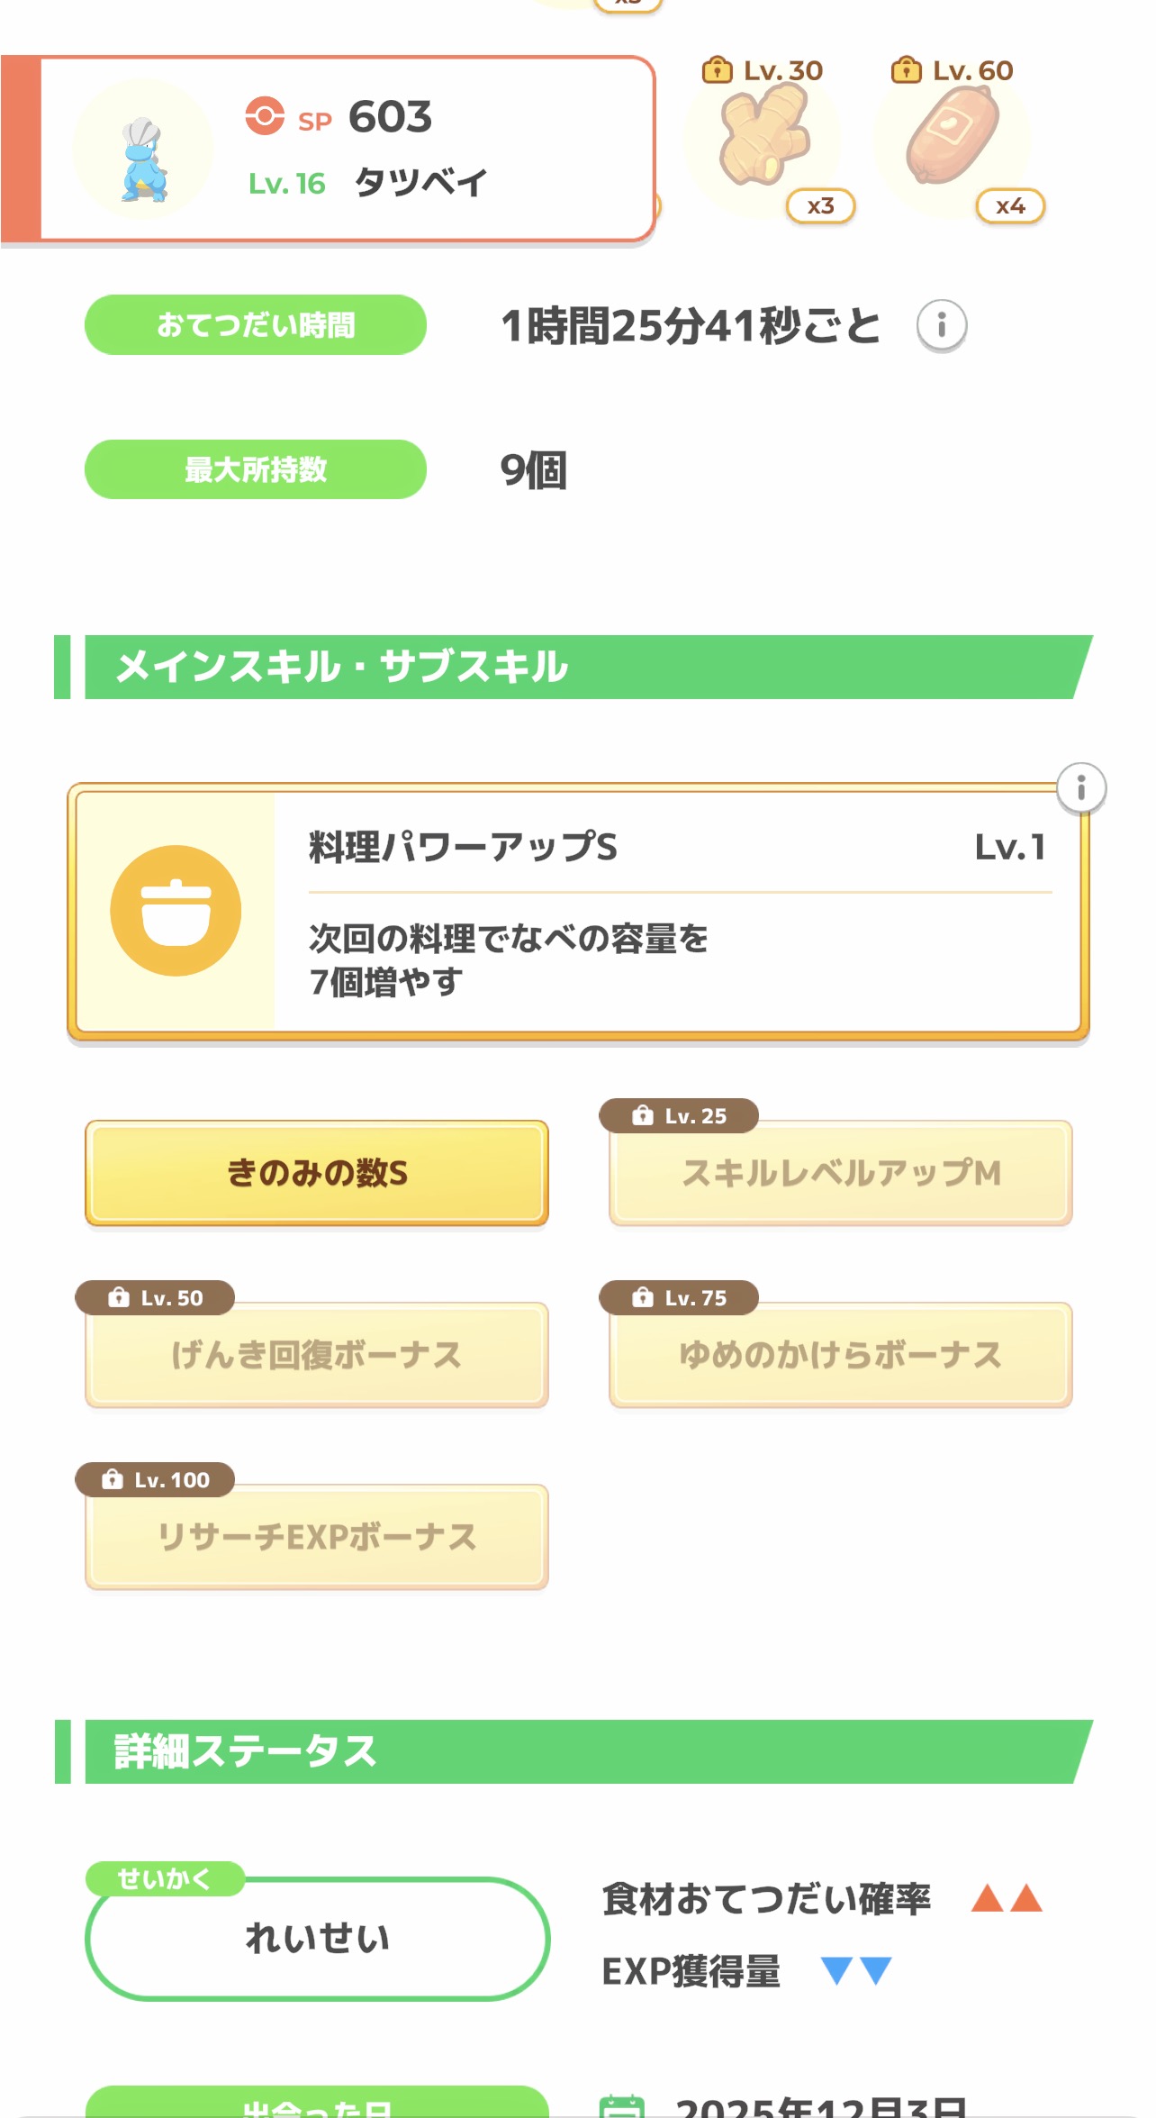Tap the ゆめのかけらボーナス subskill
Viewport: 1156px width, 2118px height.
point(840,1355)
